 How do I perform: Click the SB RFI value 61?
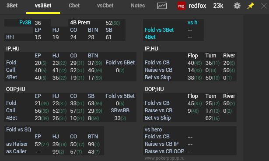coord(108,37)
